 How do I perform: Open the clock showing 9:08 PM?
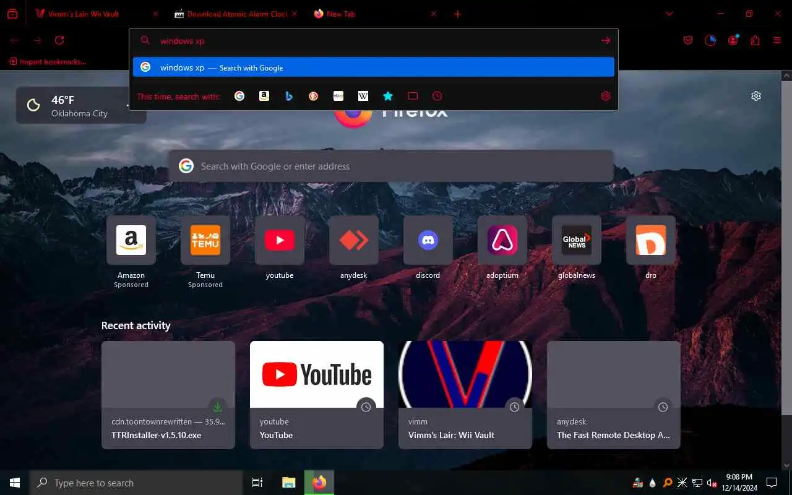739,483
